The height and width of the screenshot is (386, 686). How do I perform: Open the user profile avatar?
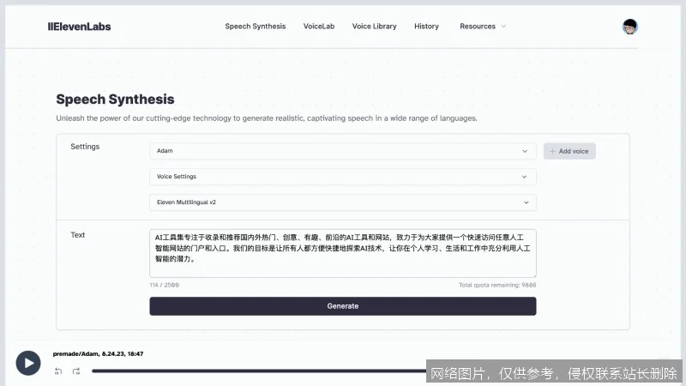(x=630, y=27)
